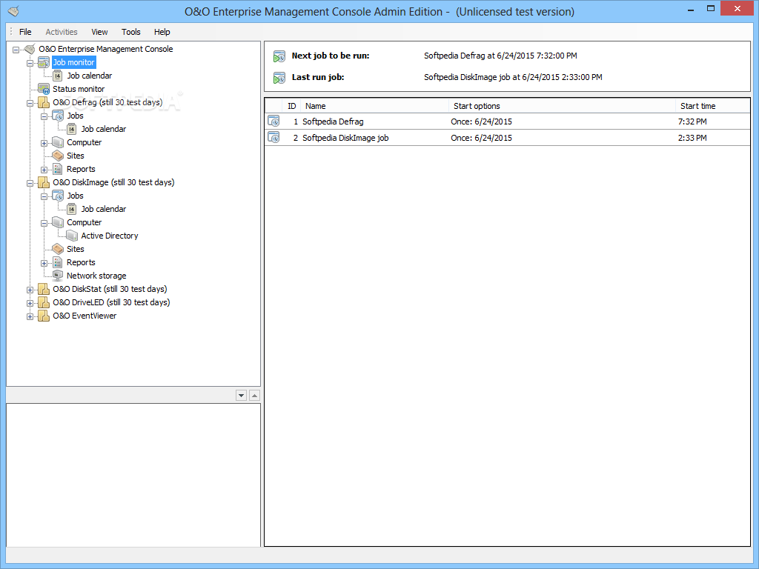
Task: Collapse the O&O DiskImage node
Action: coord(30,184)
